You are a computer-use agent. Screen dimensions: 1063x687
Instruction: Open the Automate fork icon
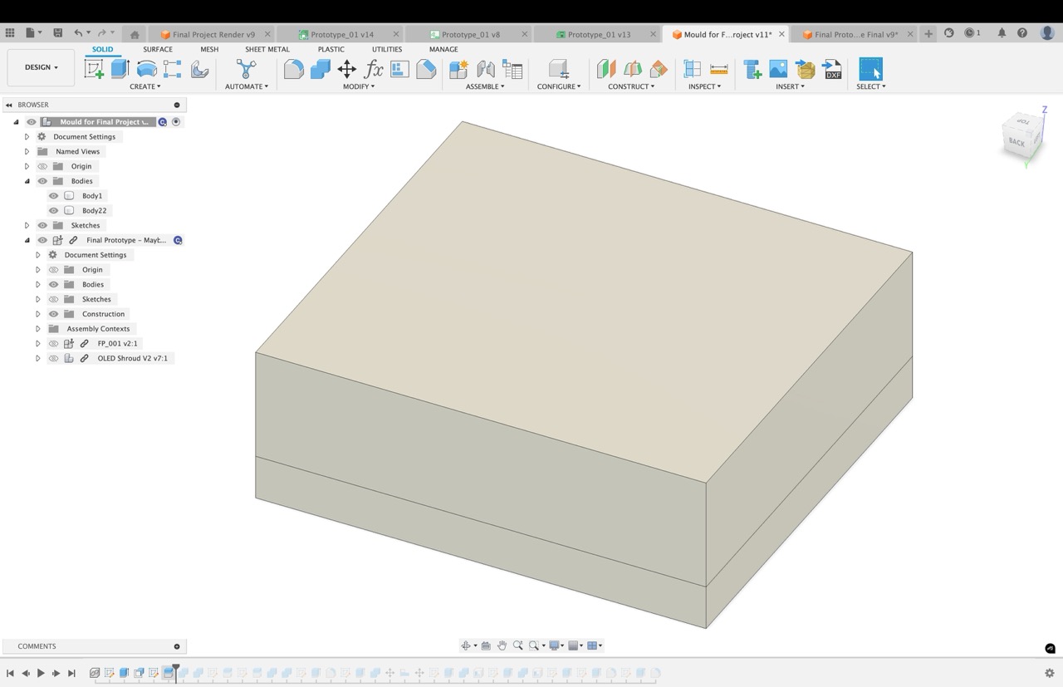click(246, 69)
